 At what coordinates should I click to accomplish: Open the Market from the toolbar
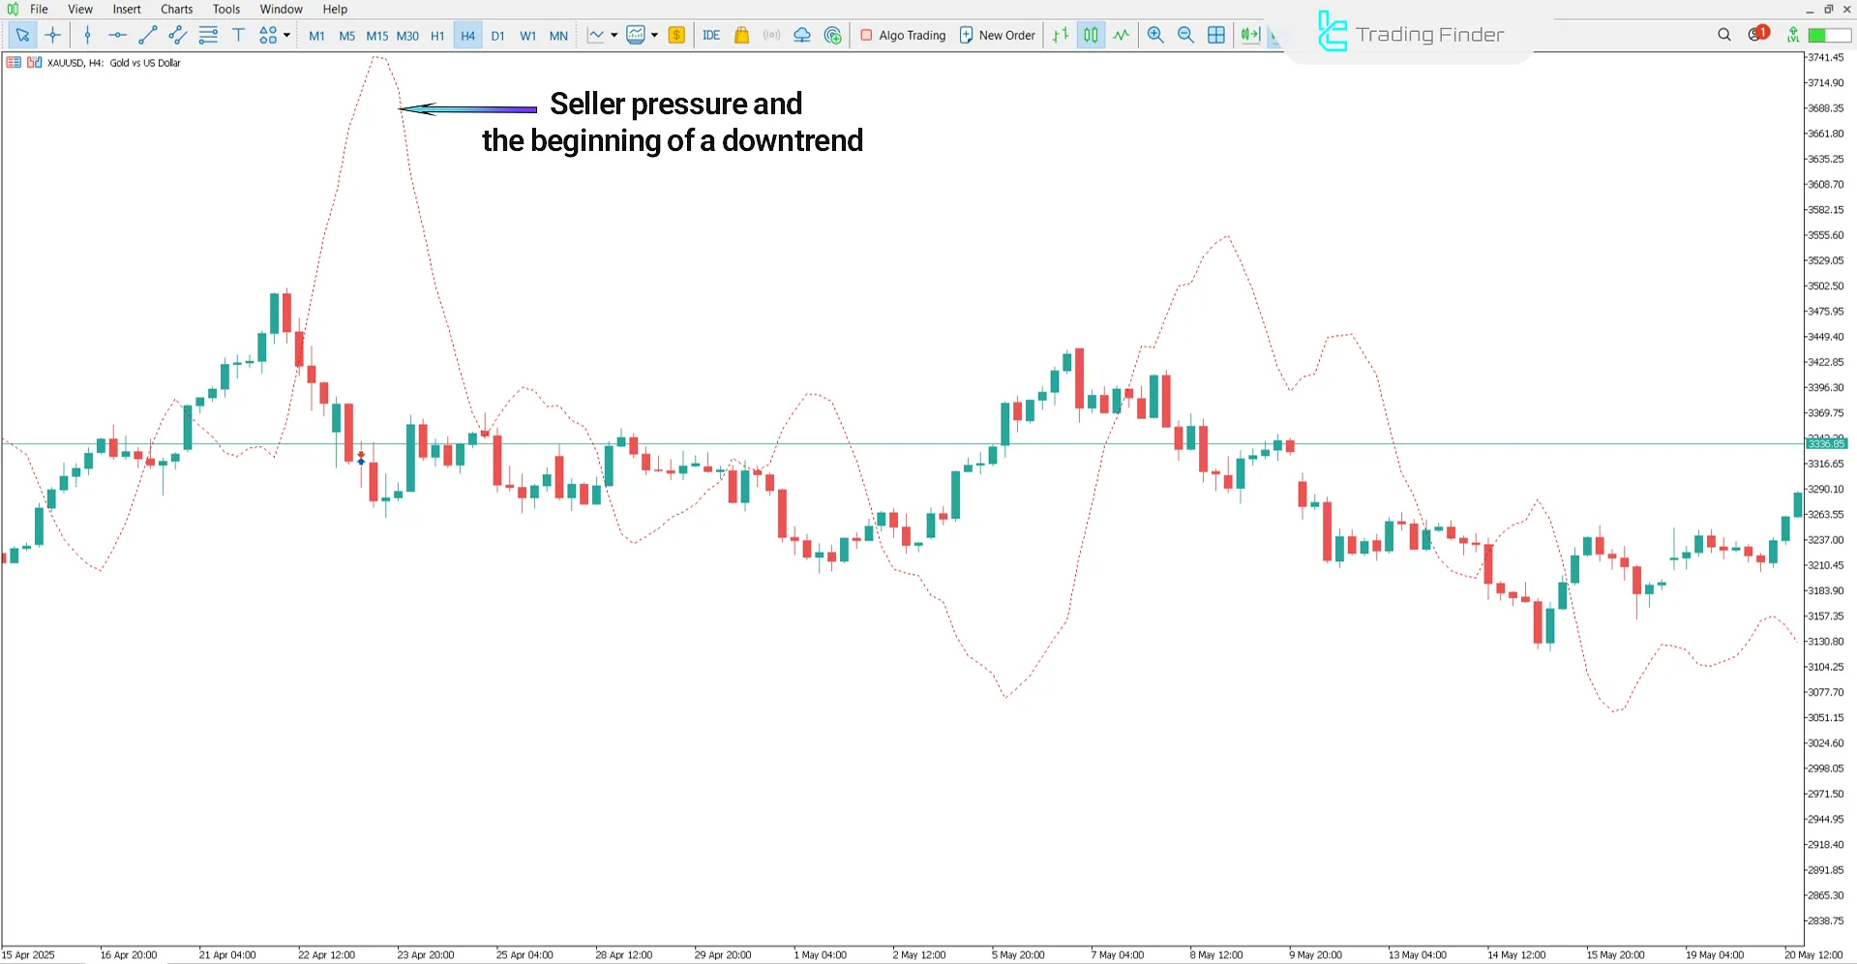[x=741, y=35]
